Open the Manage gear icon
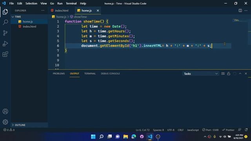251x141 pixels. click(5, 122)
